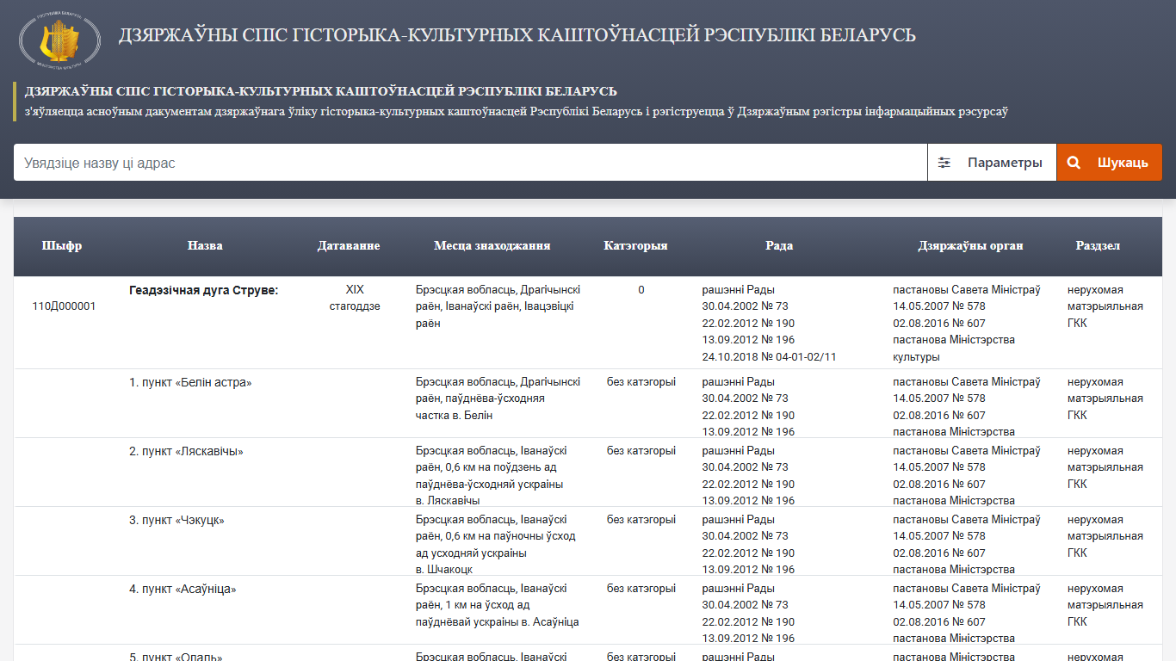Click the Датаванне column header
The width and height of the screenshot is (1176, 661).
click(349, 245)
